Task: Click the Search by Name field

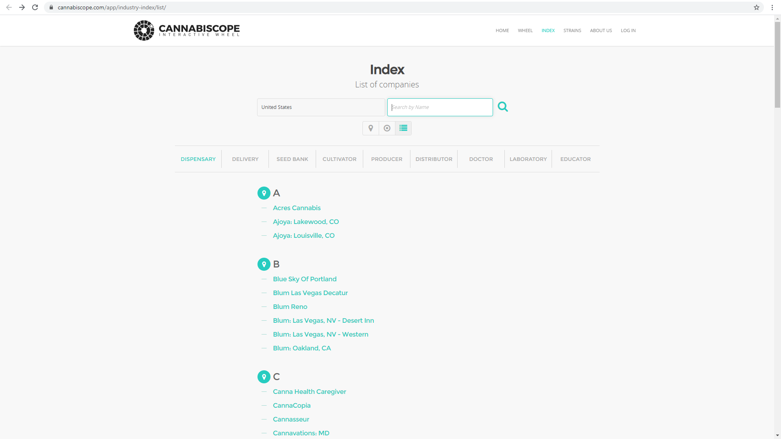Action: [x=440, y=107]
